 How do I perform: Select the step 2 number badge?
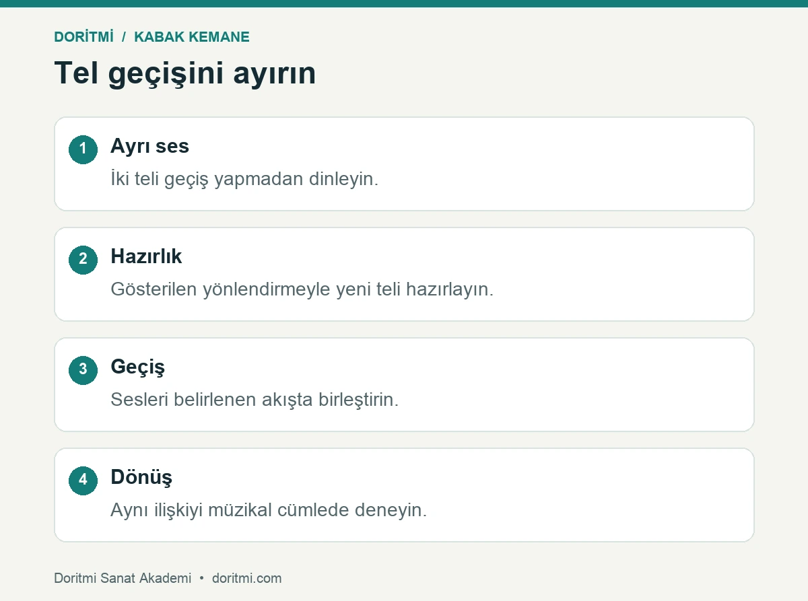coord(83,259)
